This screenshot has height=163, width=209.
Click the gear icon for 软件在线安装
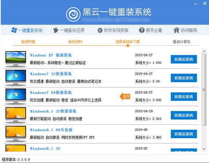(x=100, y=30)
